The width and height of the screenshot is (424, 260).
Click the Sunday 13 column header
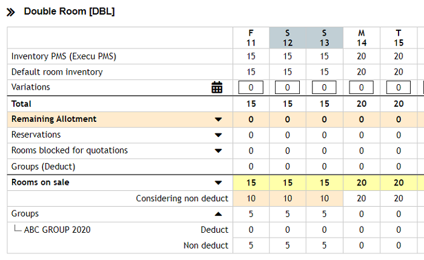point(325,38)
